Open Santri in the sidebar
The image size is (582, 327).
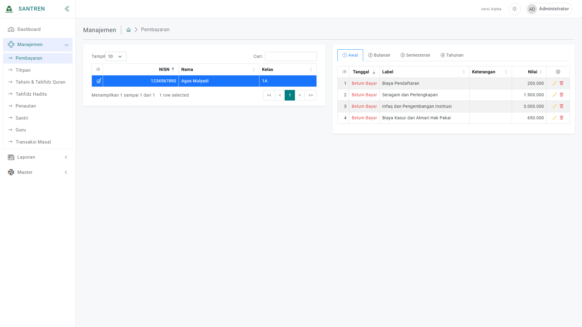point(38,118)
